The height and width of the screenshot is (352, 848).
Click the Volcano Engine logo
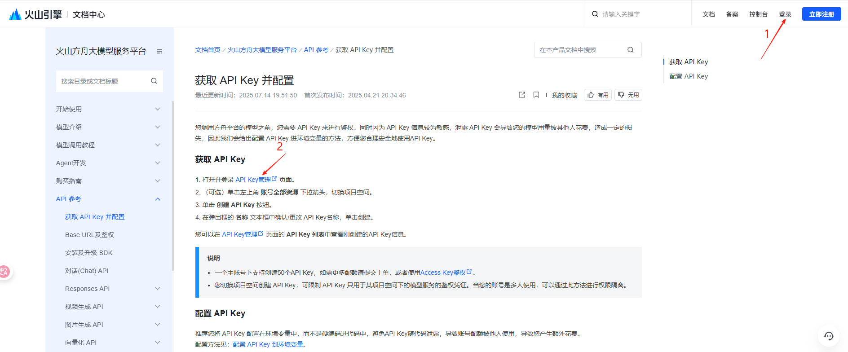click(x=35, y=14)
